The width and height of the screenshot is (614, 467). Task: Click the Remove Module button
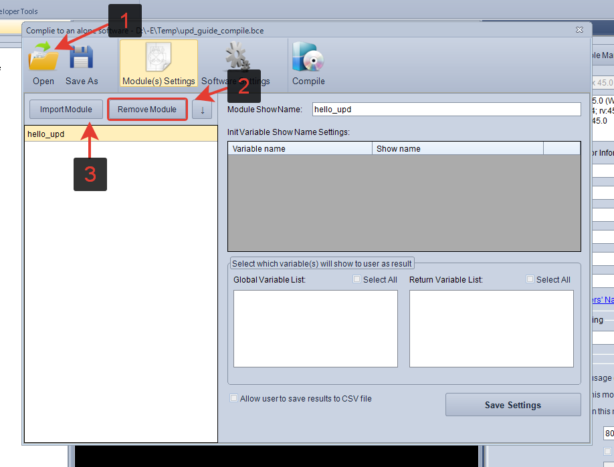147,110
